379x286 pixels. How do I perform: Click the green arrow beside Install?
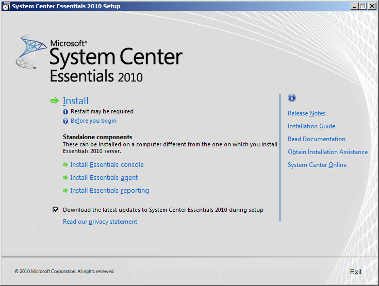coord(55,101)
